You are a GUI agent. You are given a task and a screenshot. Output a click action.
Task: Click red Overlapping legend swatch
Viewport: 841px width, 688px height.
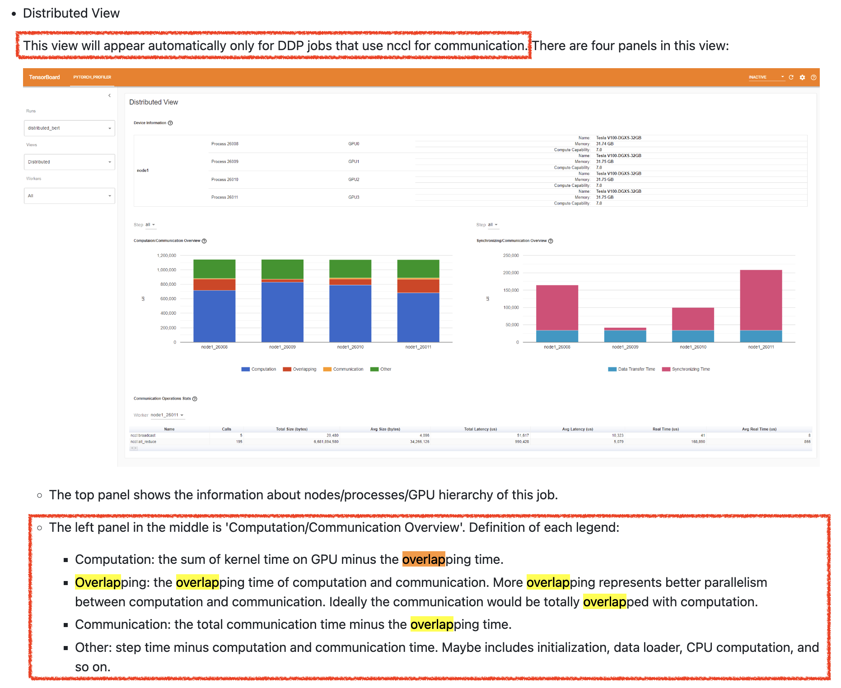point(287,369)
